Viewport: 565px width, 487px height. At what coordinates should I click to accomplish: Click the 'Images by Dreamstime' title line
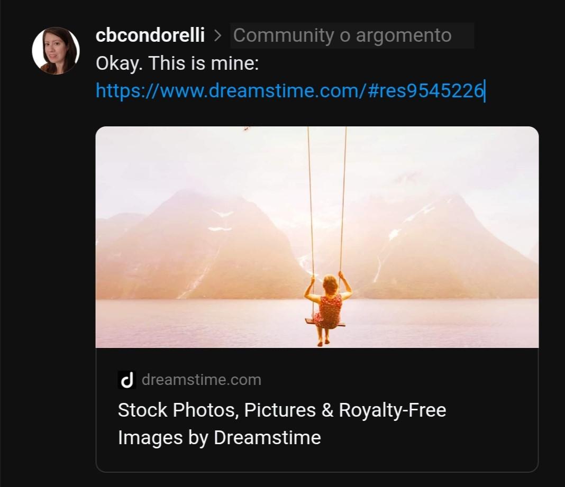(x=219, y=438)
